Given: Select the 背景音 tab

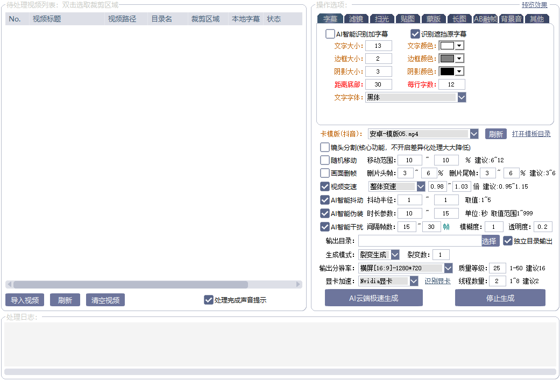Looking at the screenshot, I should [511, 19].
